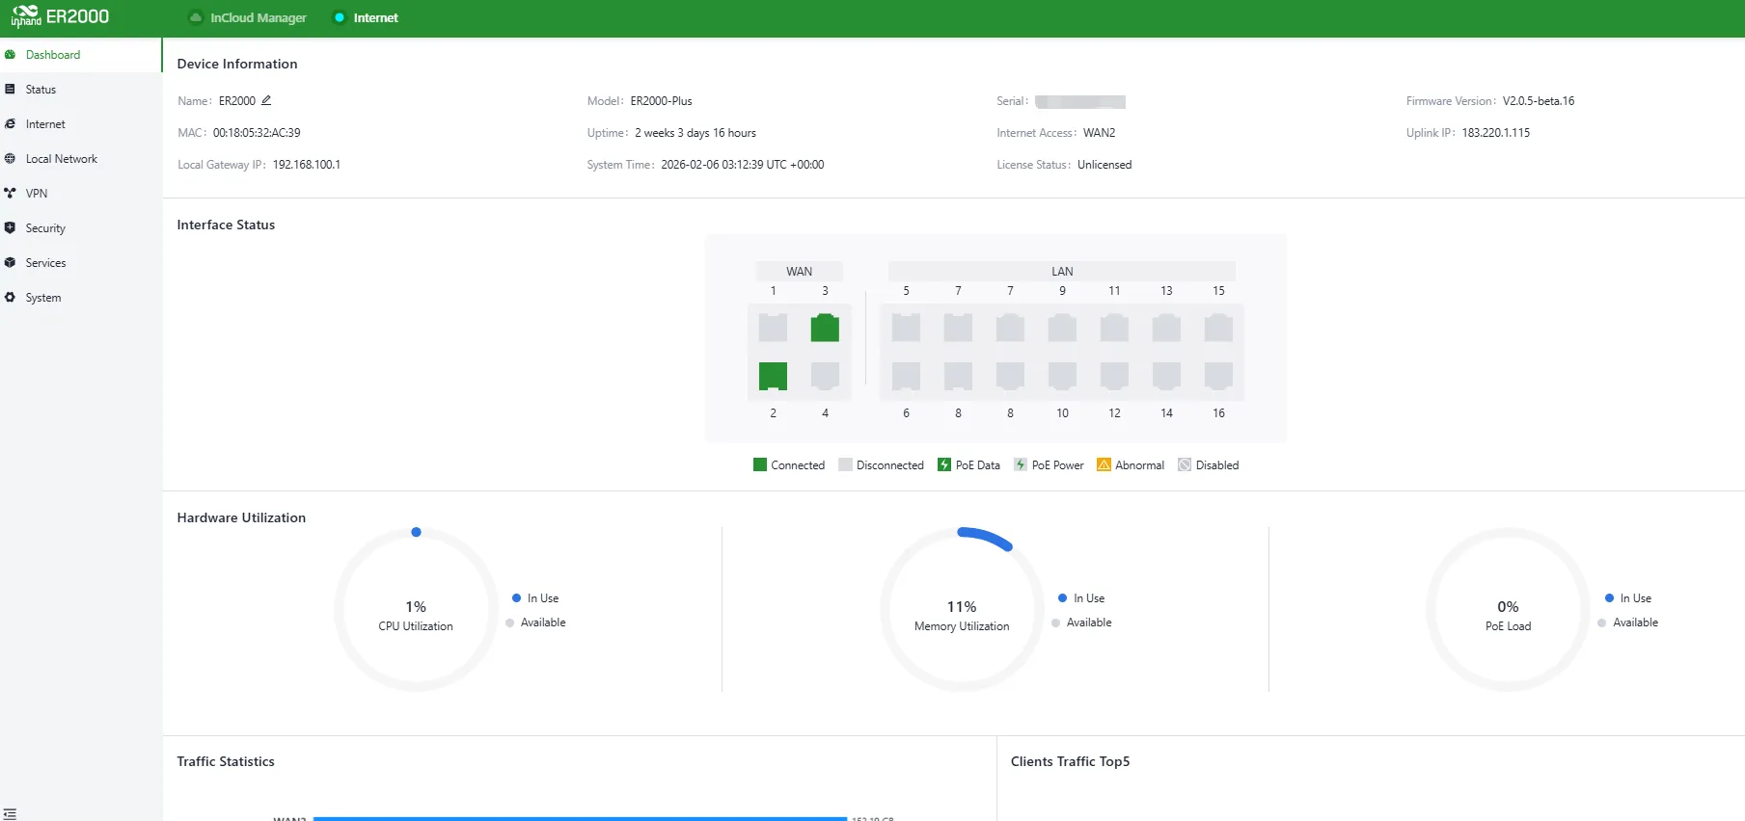Screen dimensions: 1745x821
Task: Click the Disabled legend icon
Action: [x=1185, y=464]
